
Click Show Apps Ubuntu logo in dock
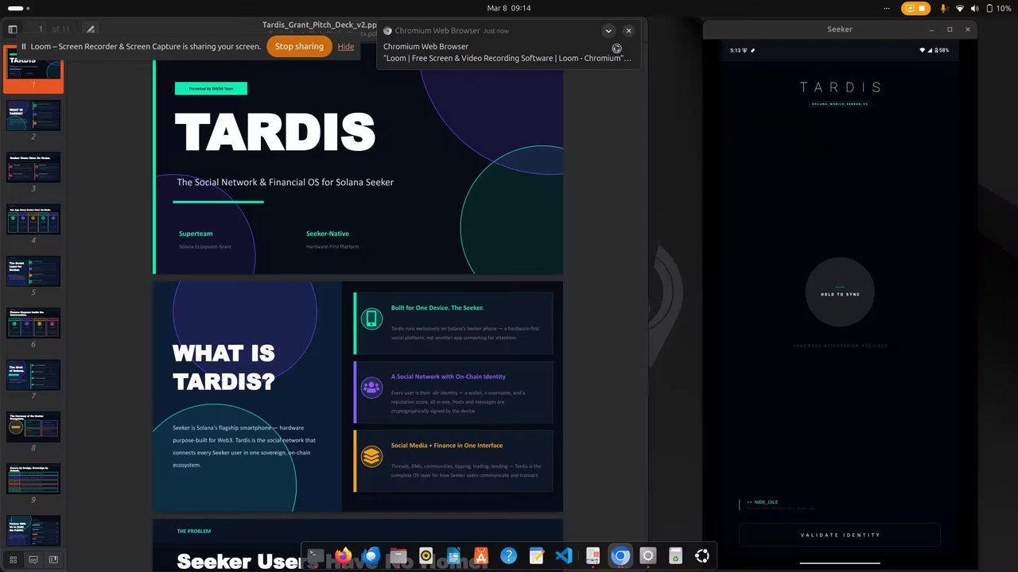[x=702, y=556]
